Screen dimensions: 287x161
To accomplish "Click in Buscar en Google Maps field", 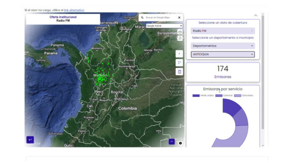I will click(x=160, y=17).
